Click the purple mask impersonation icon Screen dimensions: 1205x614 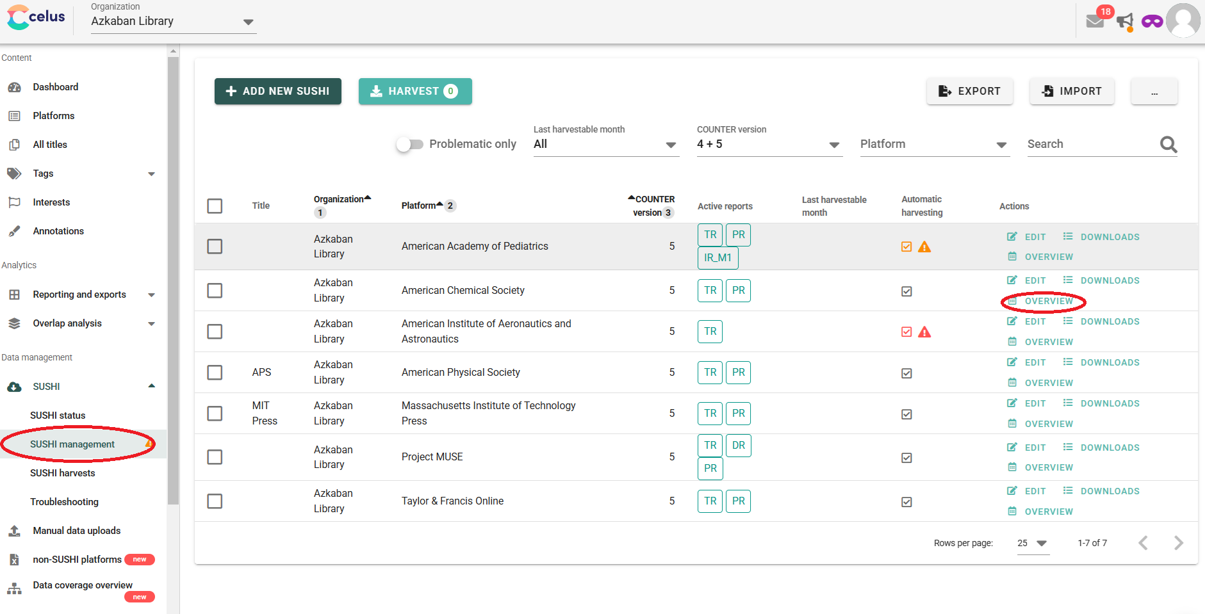pyautogui.click(x=1152, y=22)
